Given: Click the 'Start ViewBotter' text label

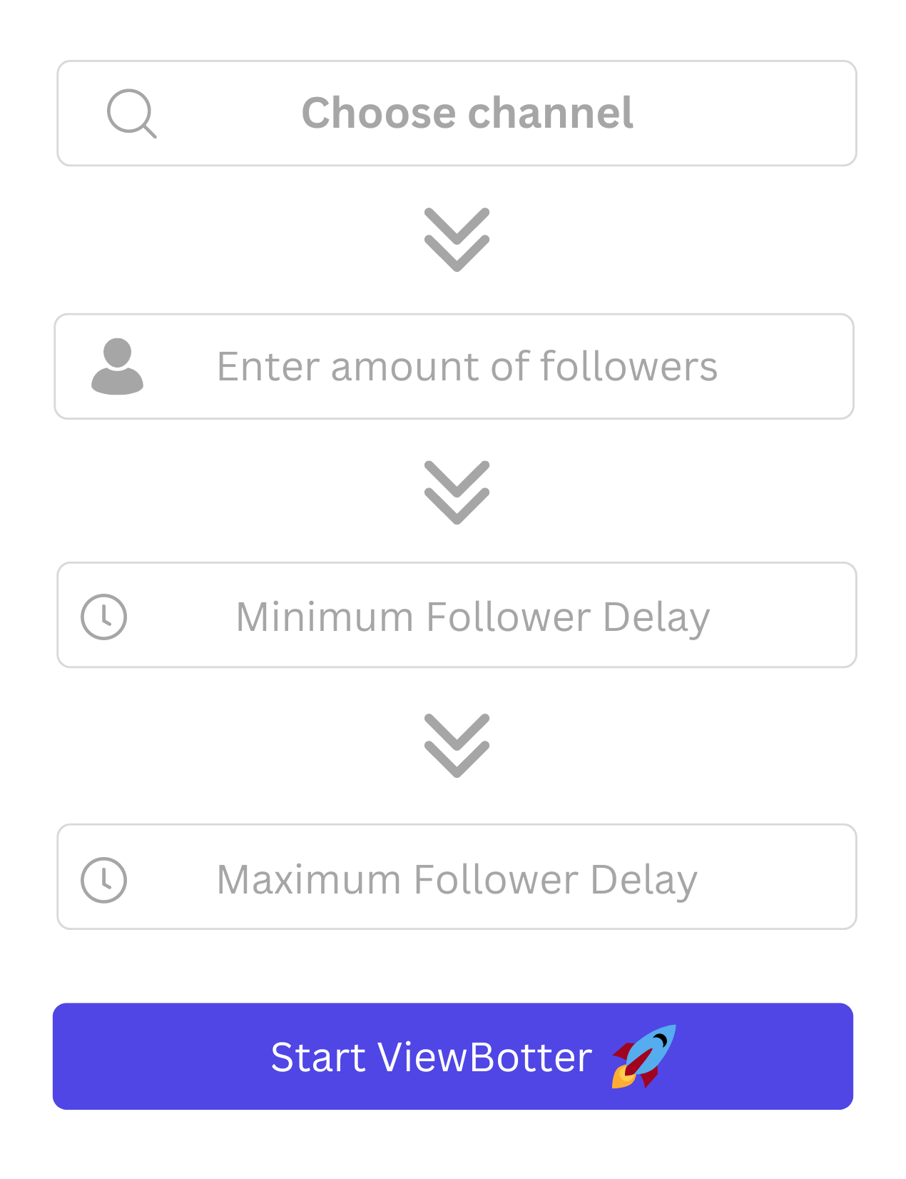Looking at the screenshot, I should pos(431,1057).
